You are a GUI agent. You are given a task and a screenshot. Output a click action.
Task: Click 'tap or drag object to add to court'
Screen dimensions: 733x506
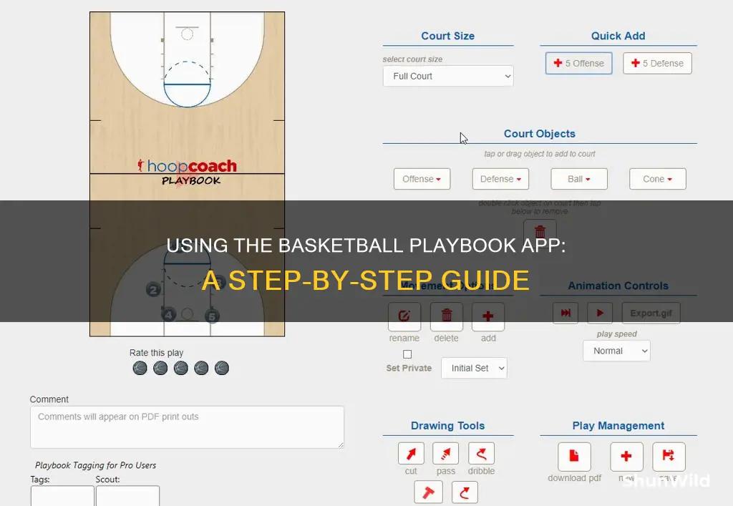coord(540,154)
